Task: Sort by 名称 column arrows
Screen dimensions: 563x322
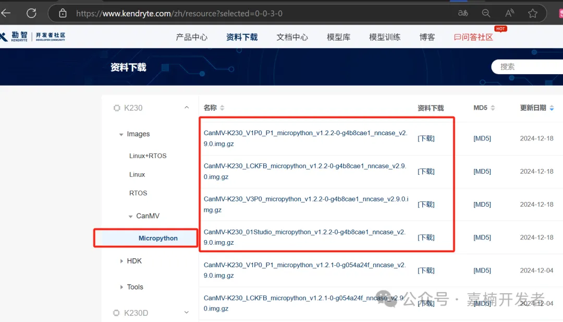Action: click(222, 108)
